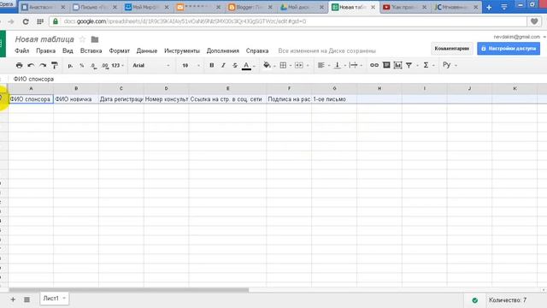Click the Комментарии button
Image resolution: width=547 pixels, height=308 pixels.
(452, 49)
